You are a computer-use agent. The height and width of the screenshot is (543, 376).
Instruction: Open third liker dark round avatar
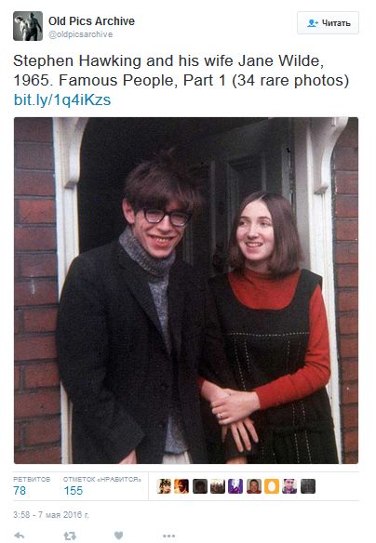coord(200,486)
